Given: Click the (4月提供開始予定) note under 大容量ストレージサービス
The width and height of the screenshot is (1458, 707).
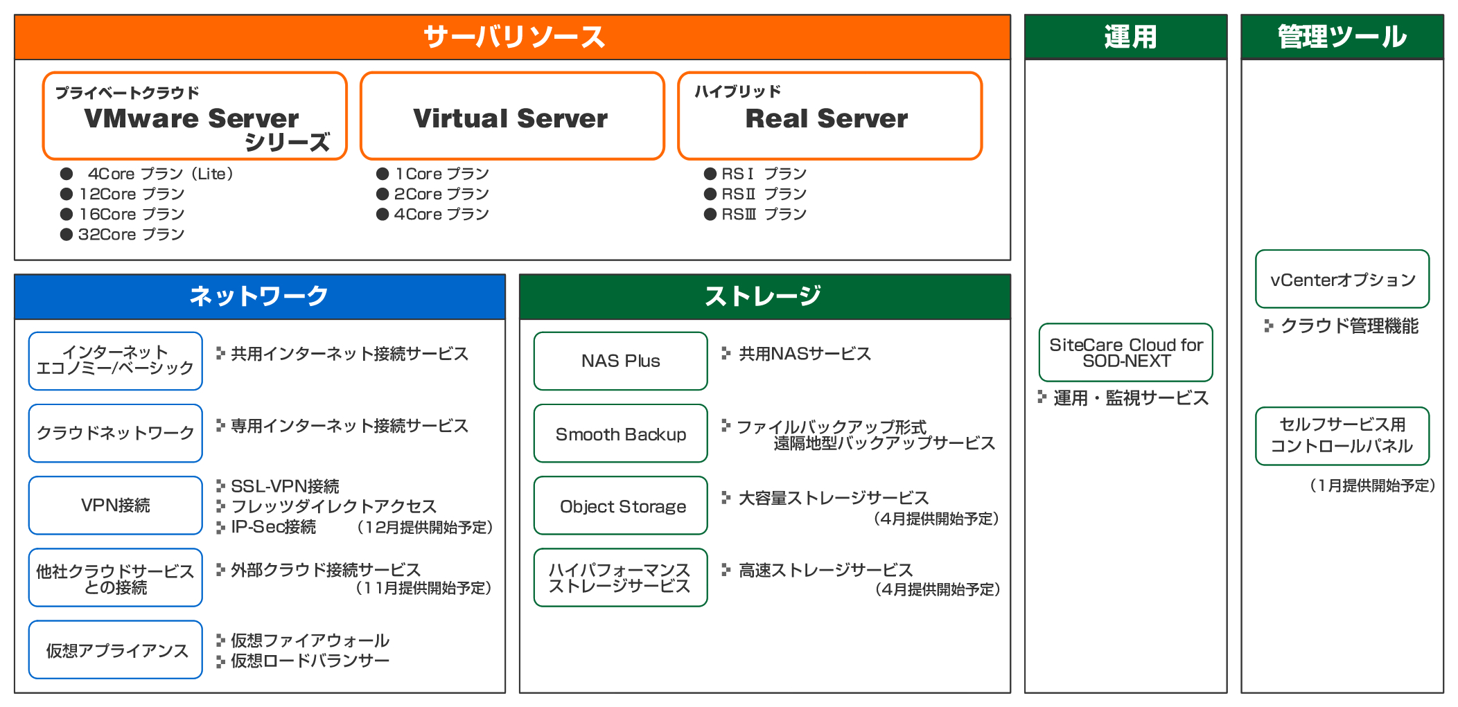Looking at the screenshot, I should pyautogui.click(x=936, y=519).
